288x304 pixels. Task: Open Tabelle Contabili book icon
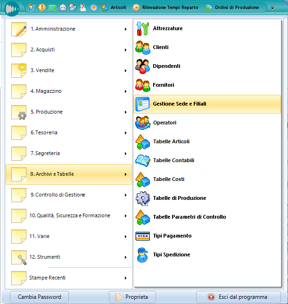click(x=142, y=161)
